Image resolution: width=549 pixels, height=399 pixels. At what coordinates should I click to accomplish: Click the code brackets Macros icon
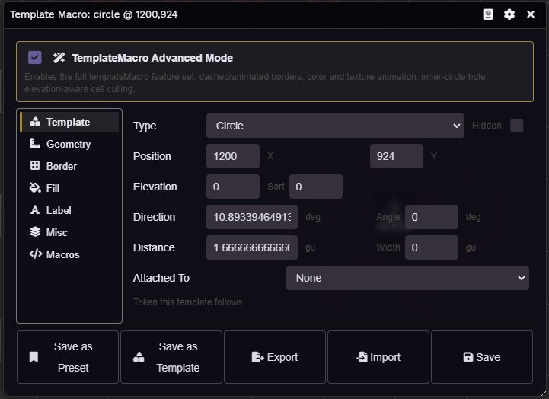click(x=36, y=254)
